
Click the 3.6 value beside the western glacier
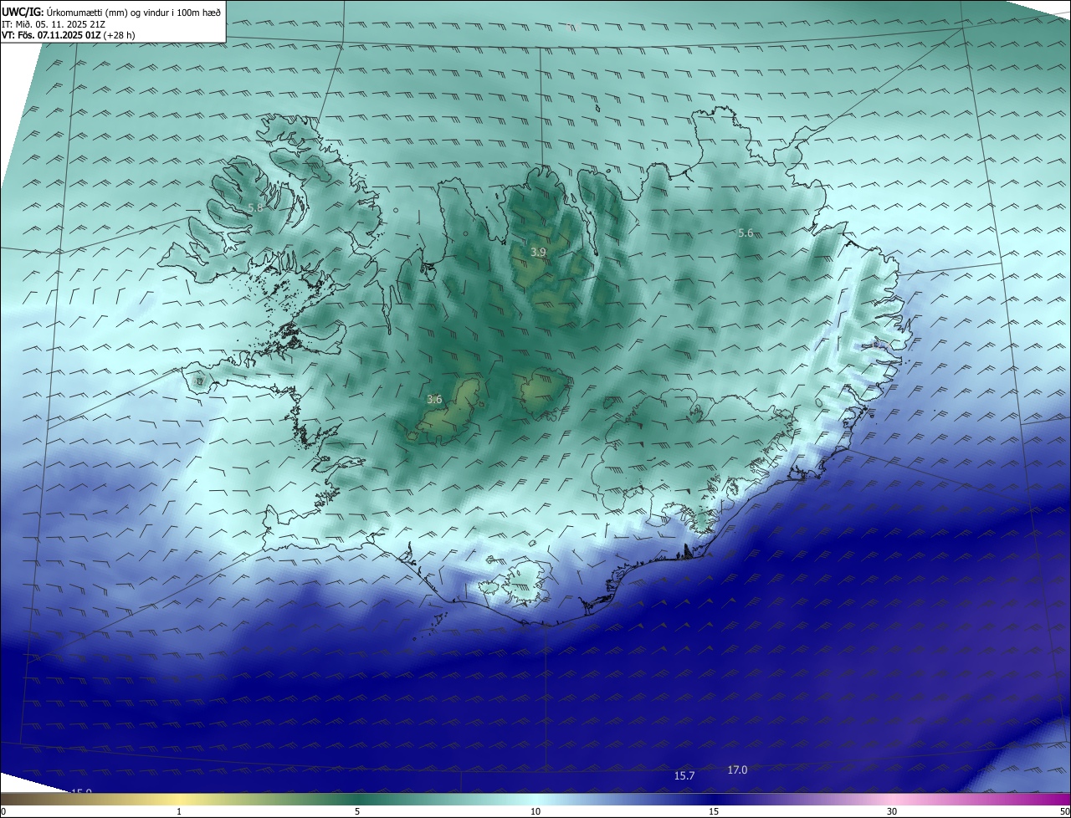434,400
